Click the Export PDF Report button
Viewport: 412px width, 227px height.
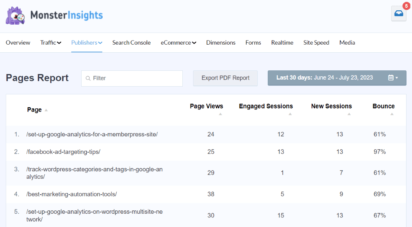click(x=225, y=78)
